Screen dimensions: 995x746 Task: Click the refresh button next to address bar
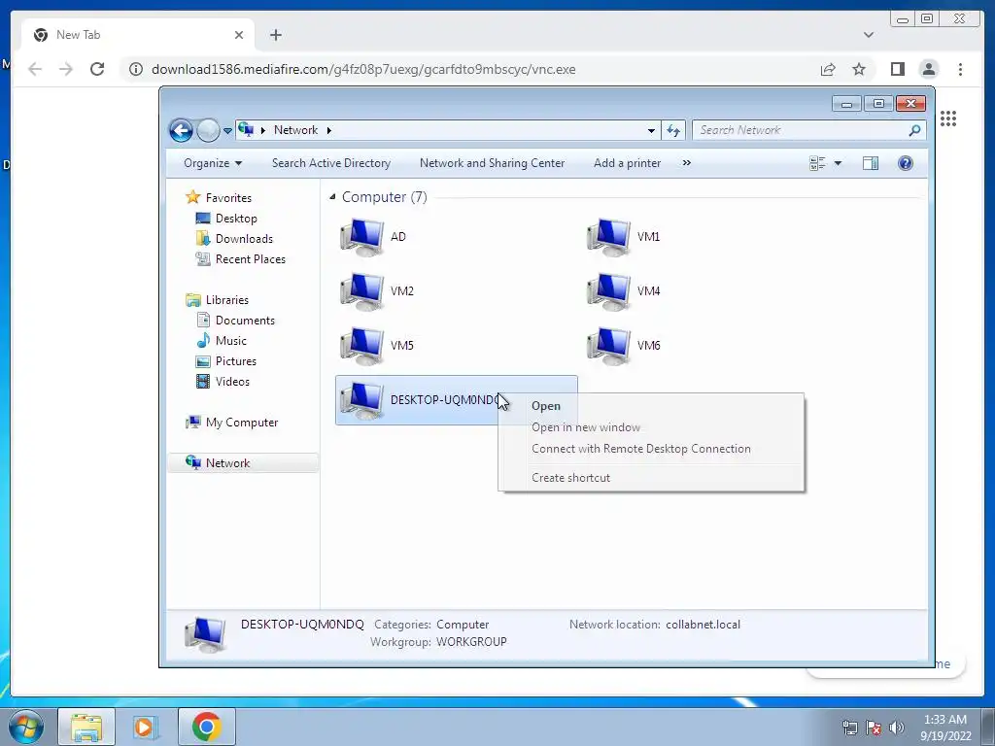click(673, 131)
